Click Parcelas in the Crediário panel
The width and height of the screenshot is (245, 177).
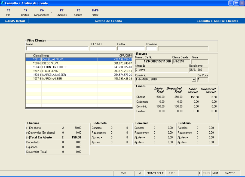(182, 128)
